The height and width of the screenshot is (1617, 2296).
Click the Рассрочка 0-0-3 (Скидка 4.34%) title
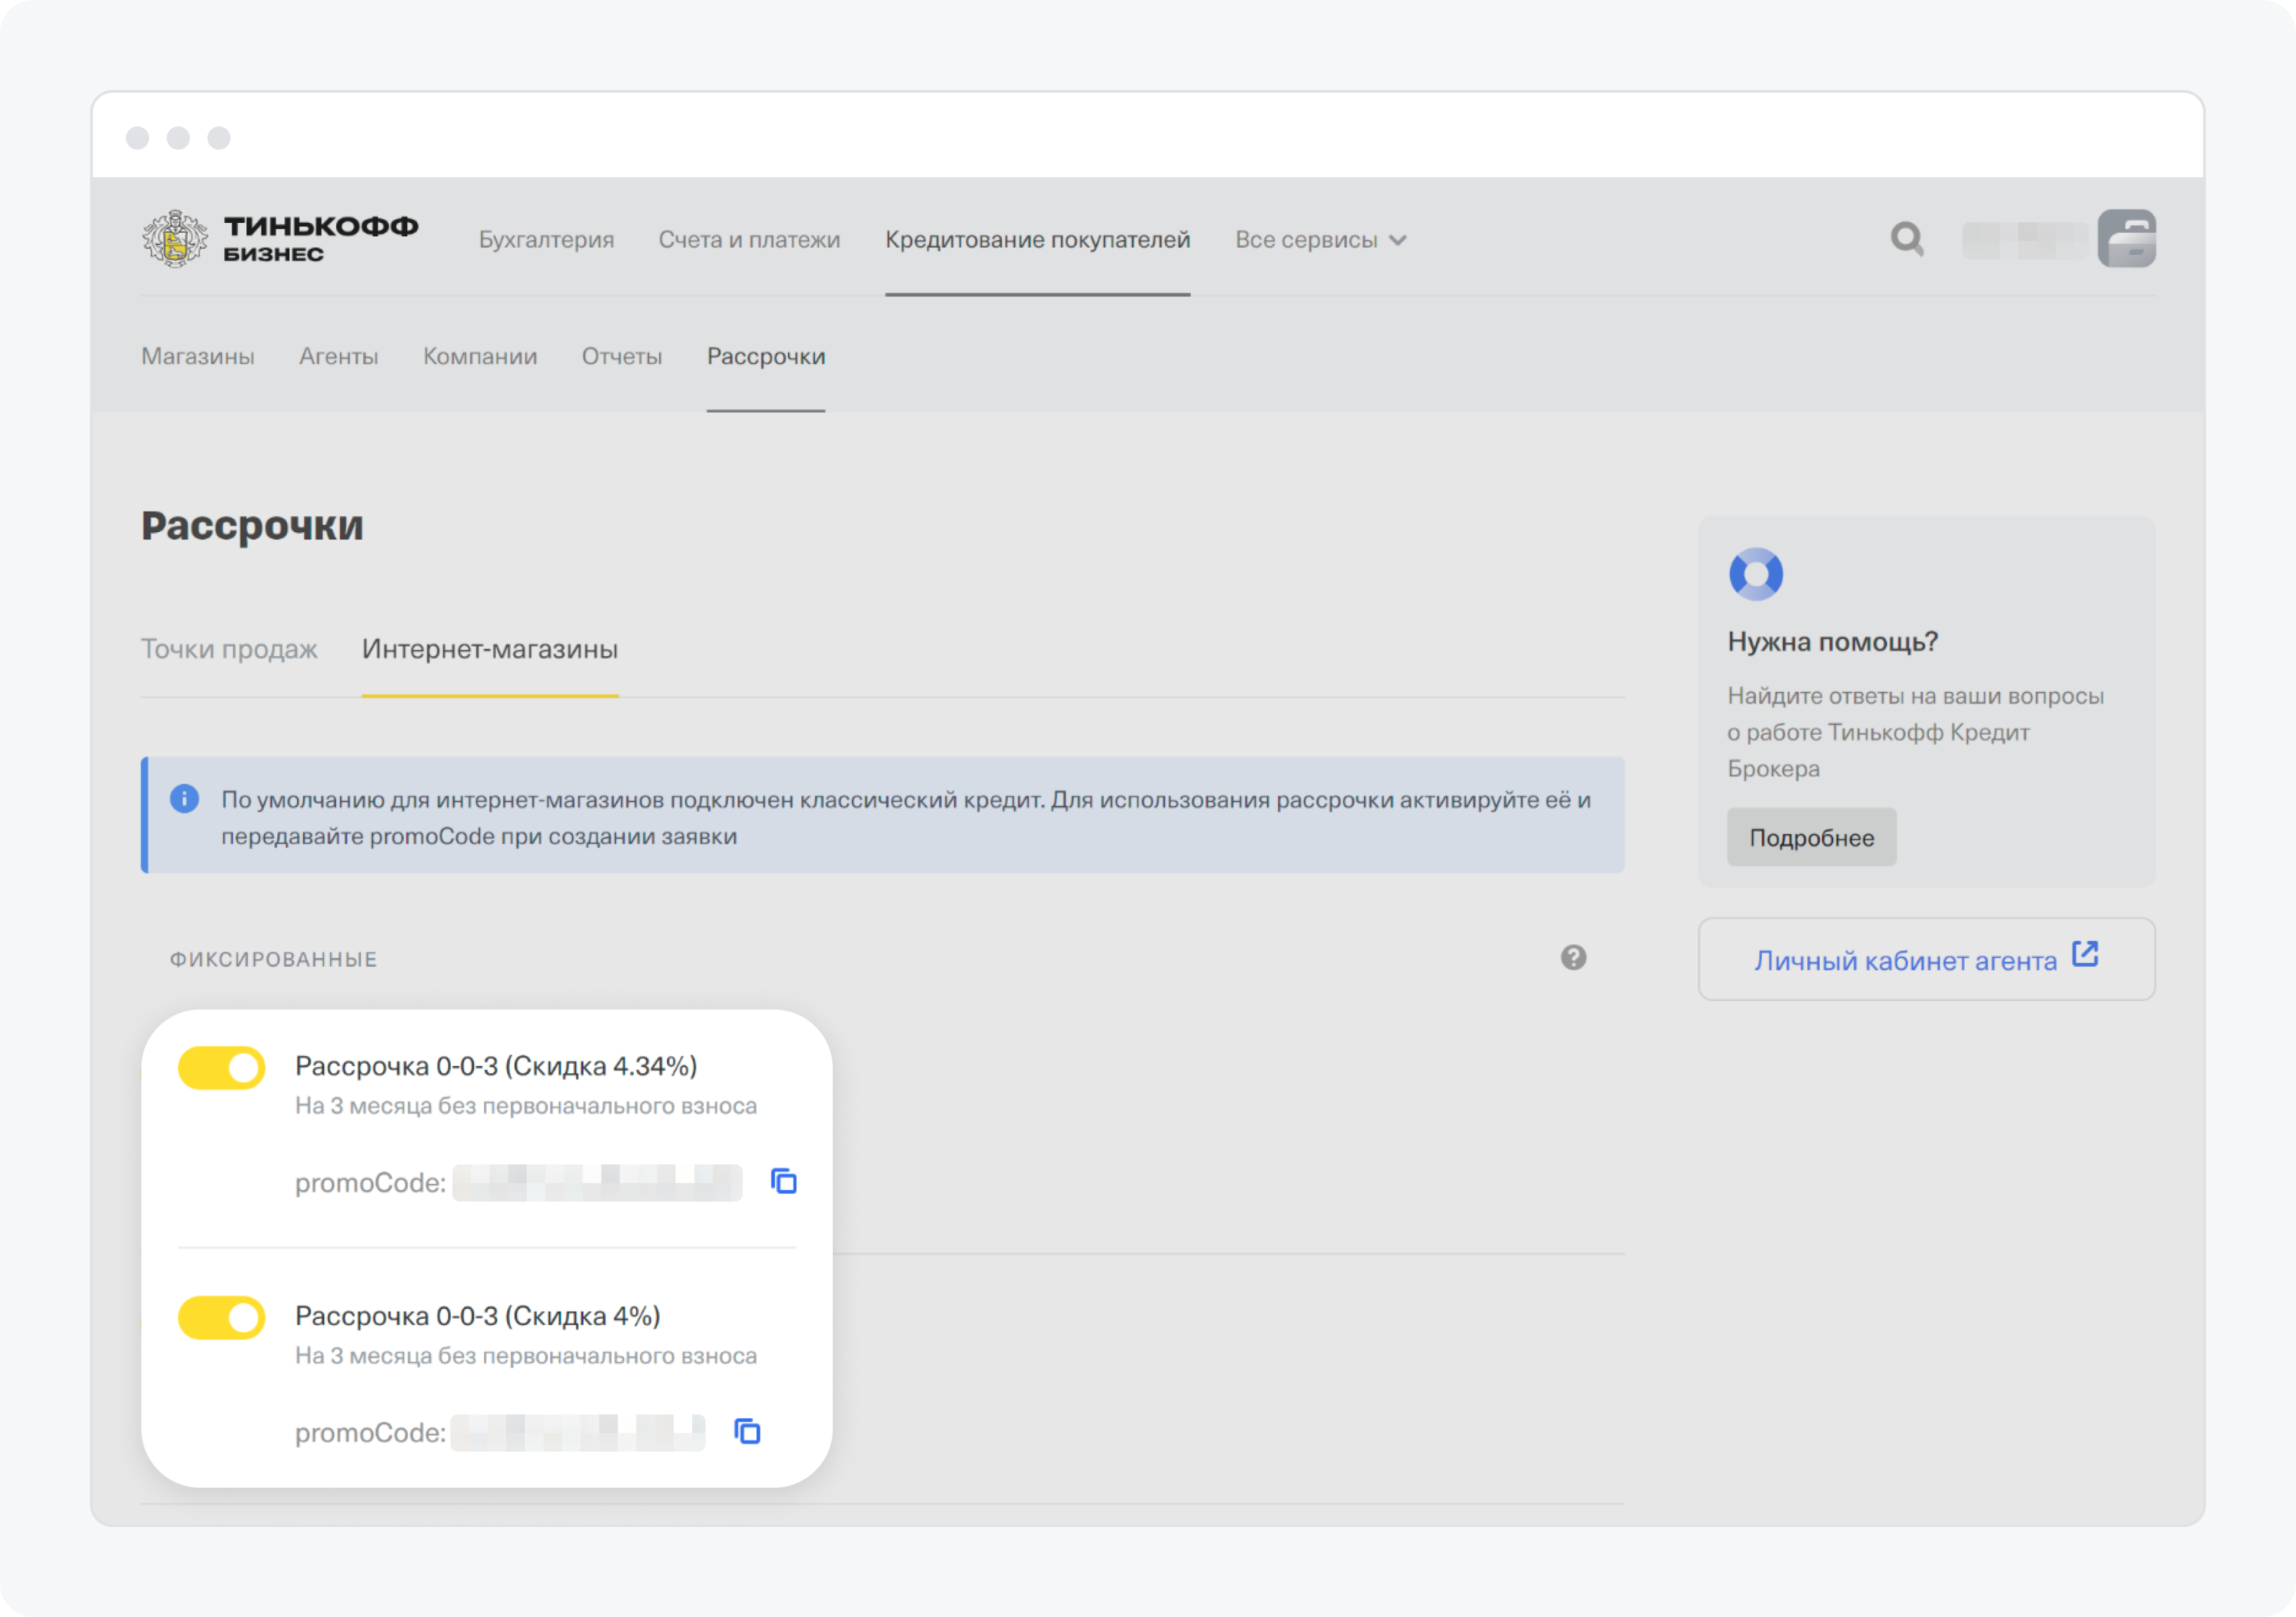tap(496, 1067)
